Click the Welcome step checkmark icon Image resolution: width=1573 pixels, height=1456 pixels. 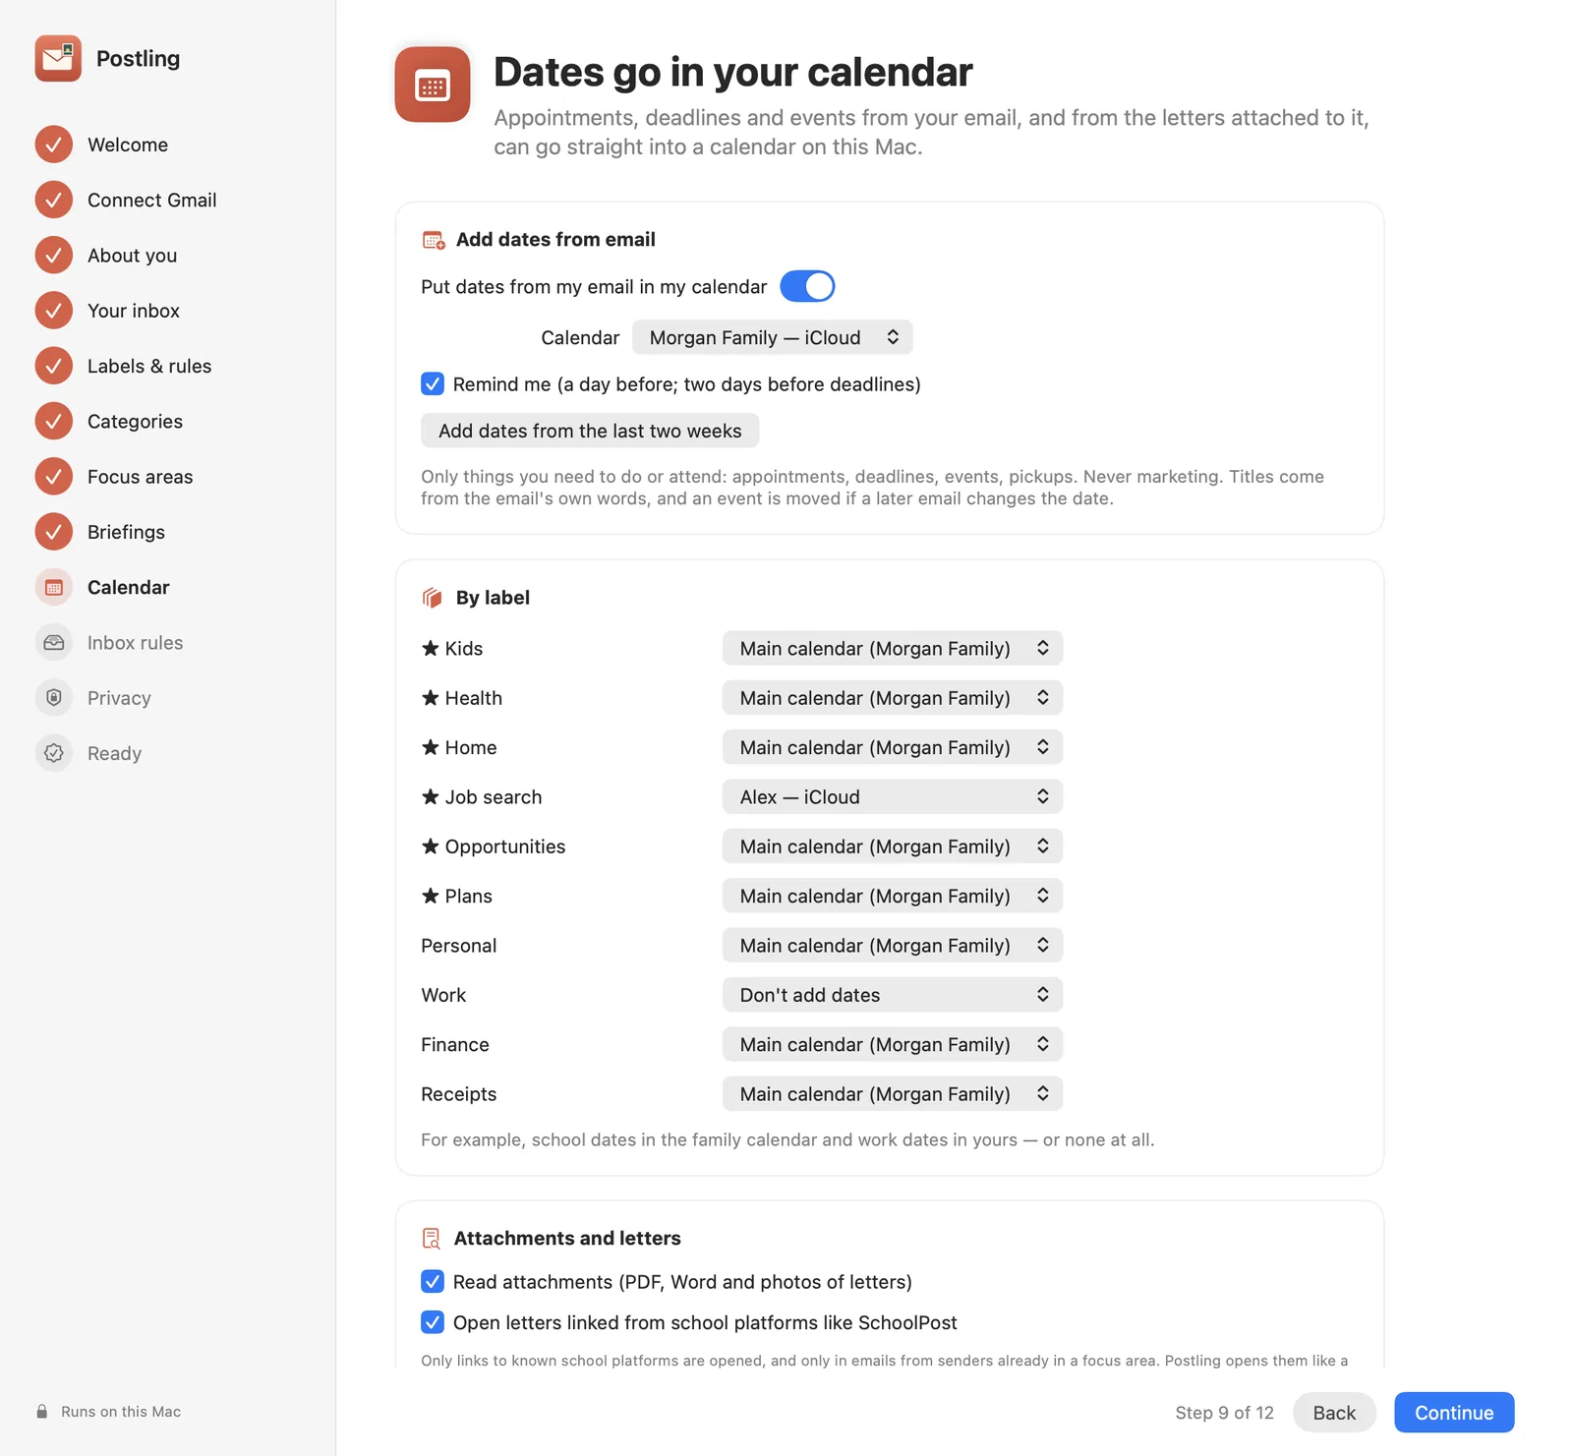(x=54, y=145)
